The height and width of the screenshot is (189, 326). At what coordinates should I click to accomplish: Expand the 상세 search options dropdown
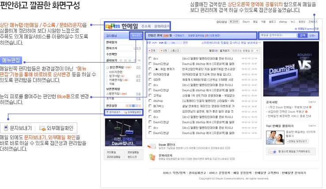point(312,36)
